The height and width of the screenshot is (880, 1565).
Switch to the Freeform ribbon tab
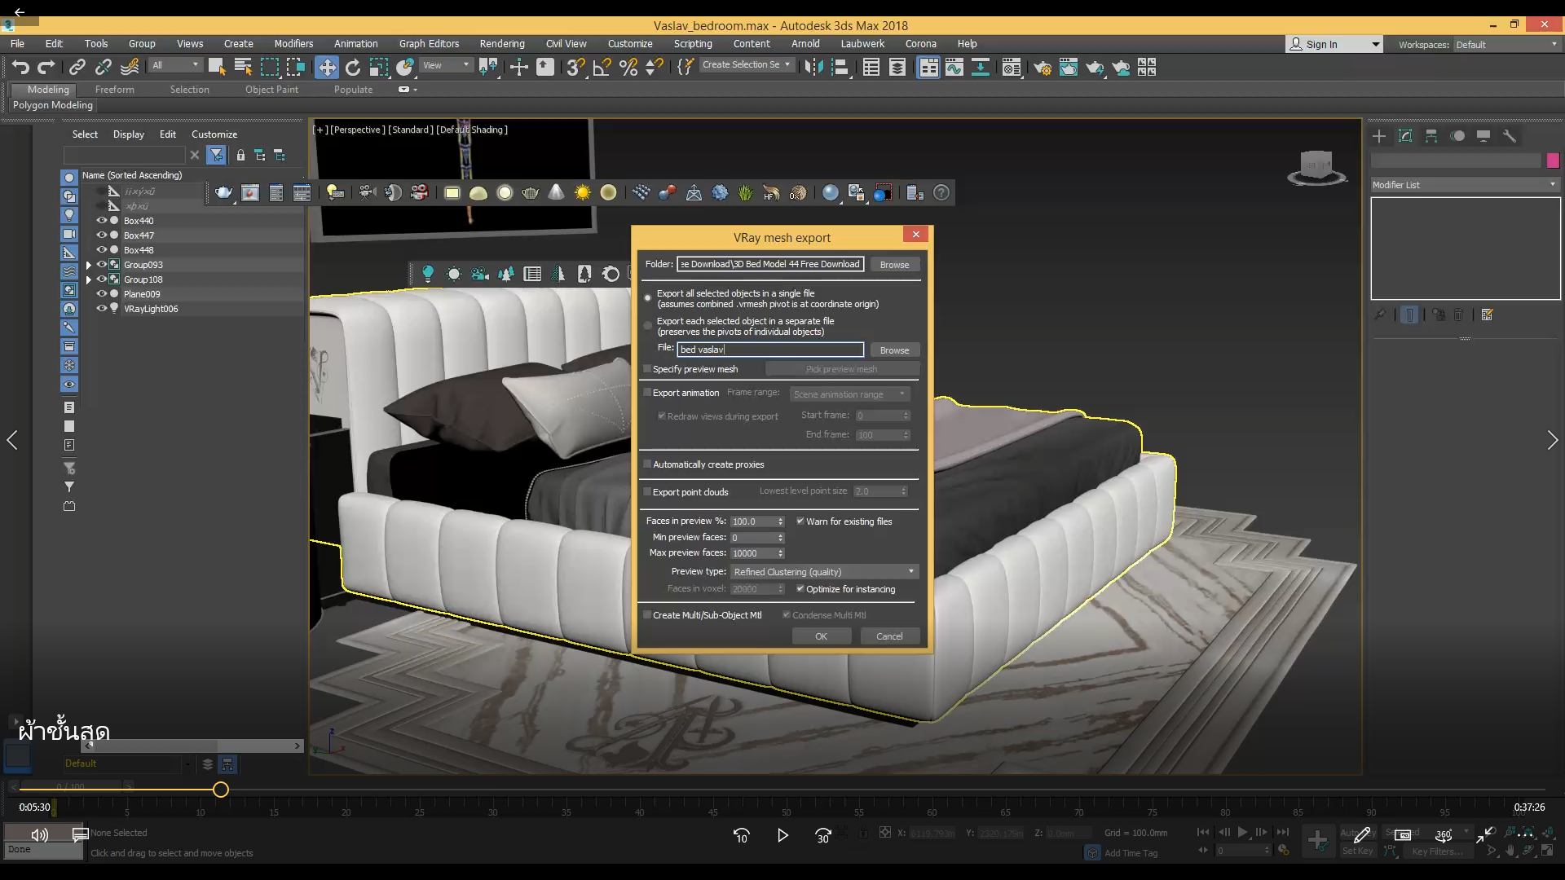(114, 90)
